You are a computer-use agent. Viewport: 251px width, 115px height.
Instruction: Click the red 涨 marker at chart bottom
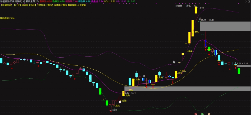tap(196, 114)
